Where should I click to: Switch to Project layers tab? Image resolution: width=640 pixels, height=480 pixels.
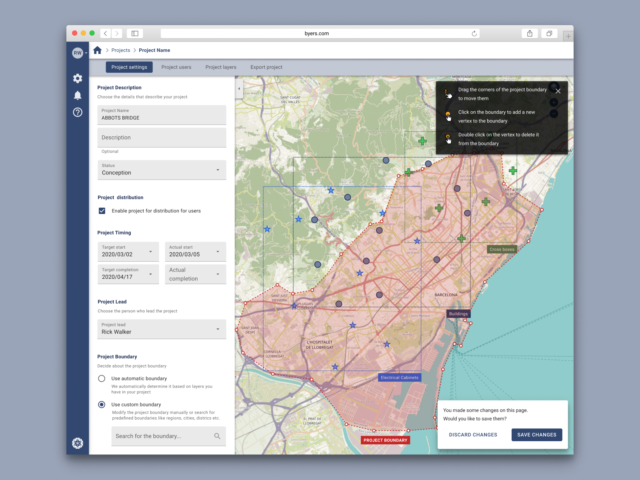(x=221, y=67)
